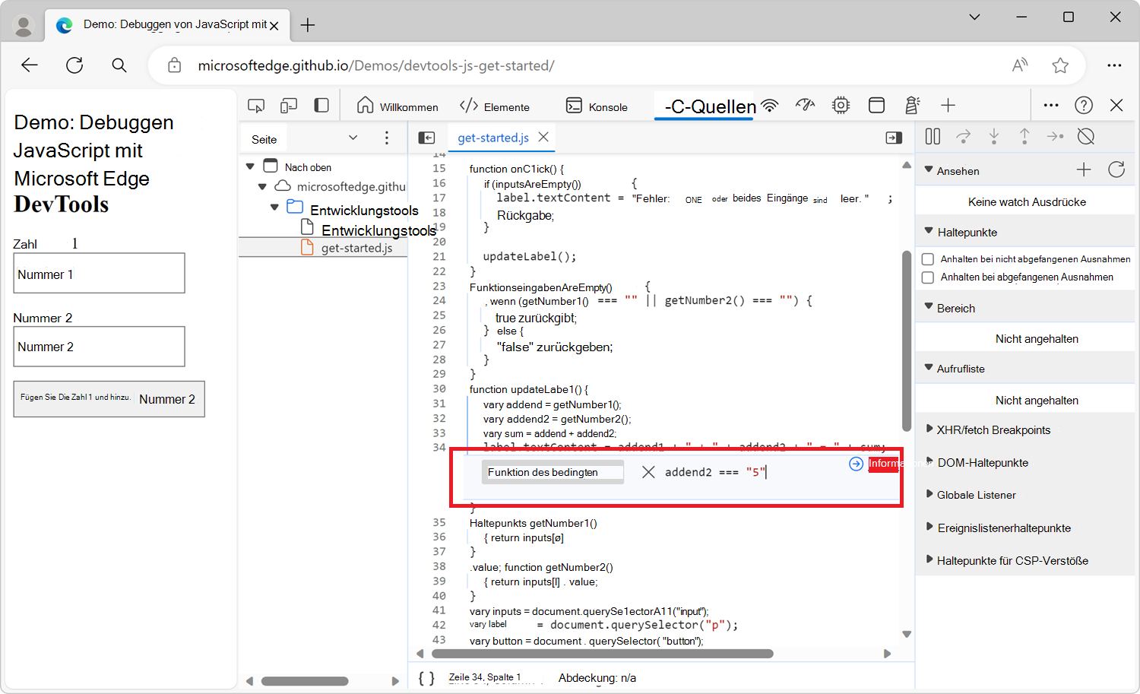The width and height of the screenshot is (1140, 694).
Task: Click the step over function icon
Action: coord(964,136)
